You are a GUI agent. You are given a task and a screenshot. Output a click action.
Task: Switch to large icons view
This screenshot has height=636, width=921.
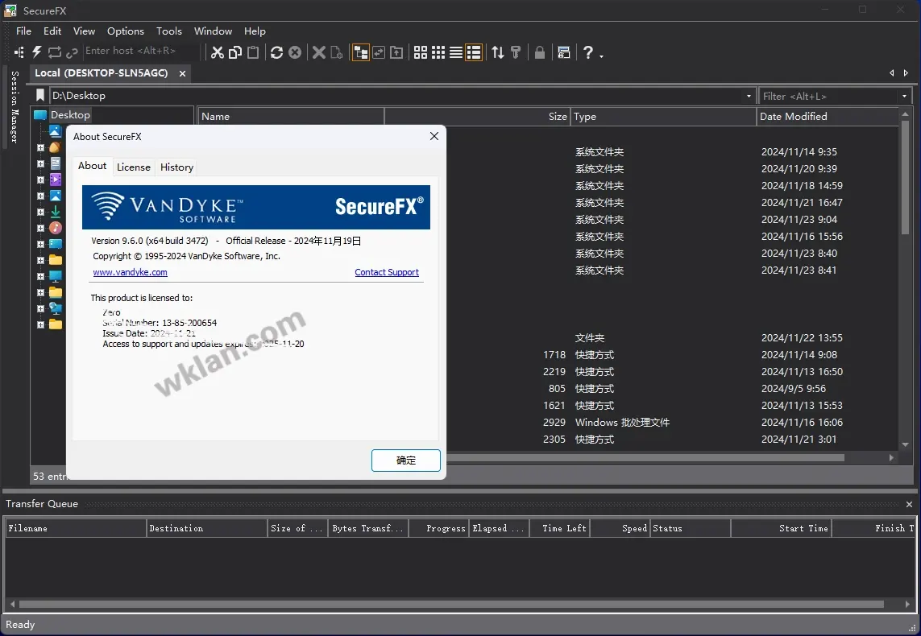(421, 52)
